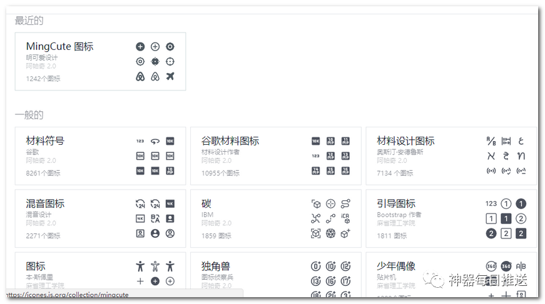Click the 1811 图标 count text
Image resolution: width=545 pixels, height=304 pixels.
[x=392, y=236]
